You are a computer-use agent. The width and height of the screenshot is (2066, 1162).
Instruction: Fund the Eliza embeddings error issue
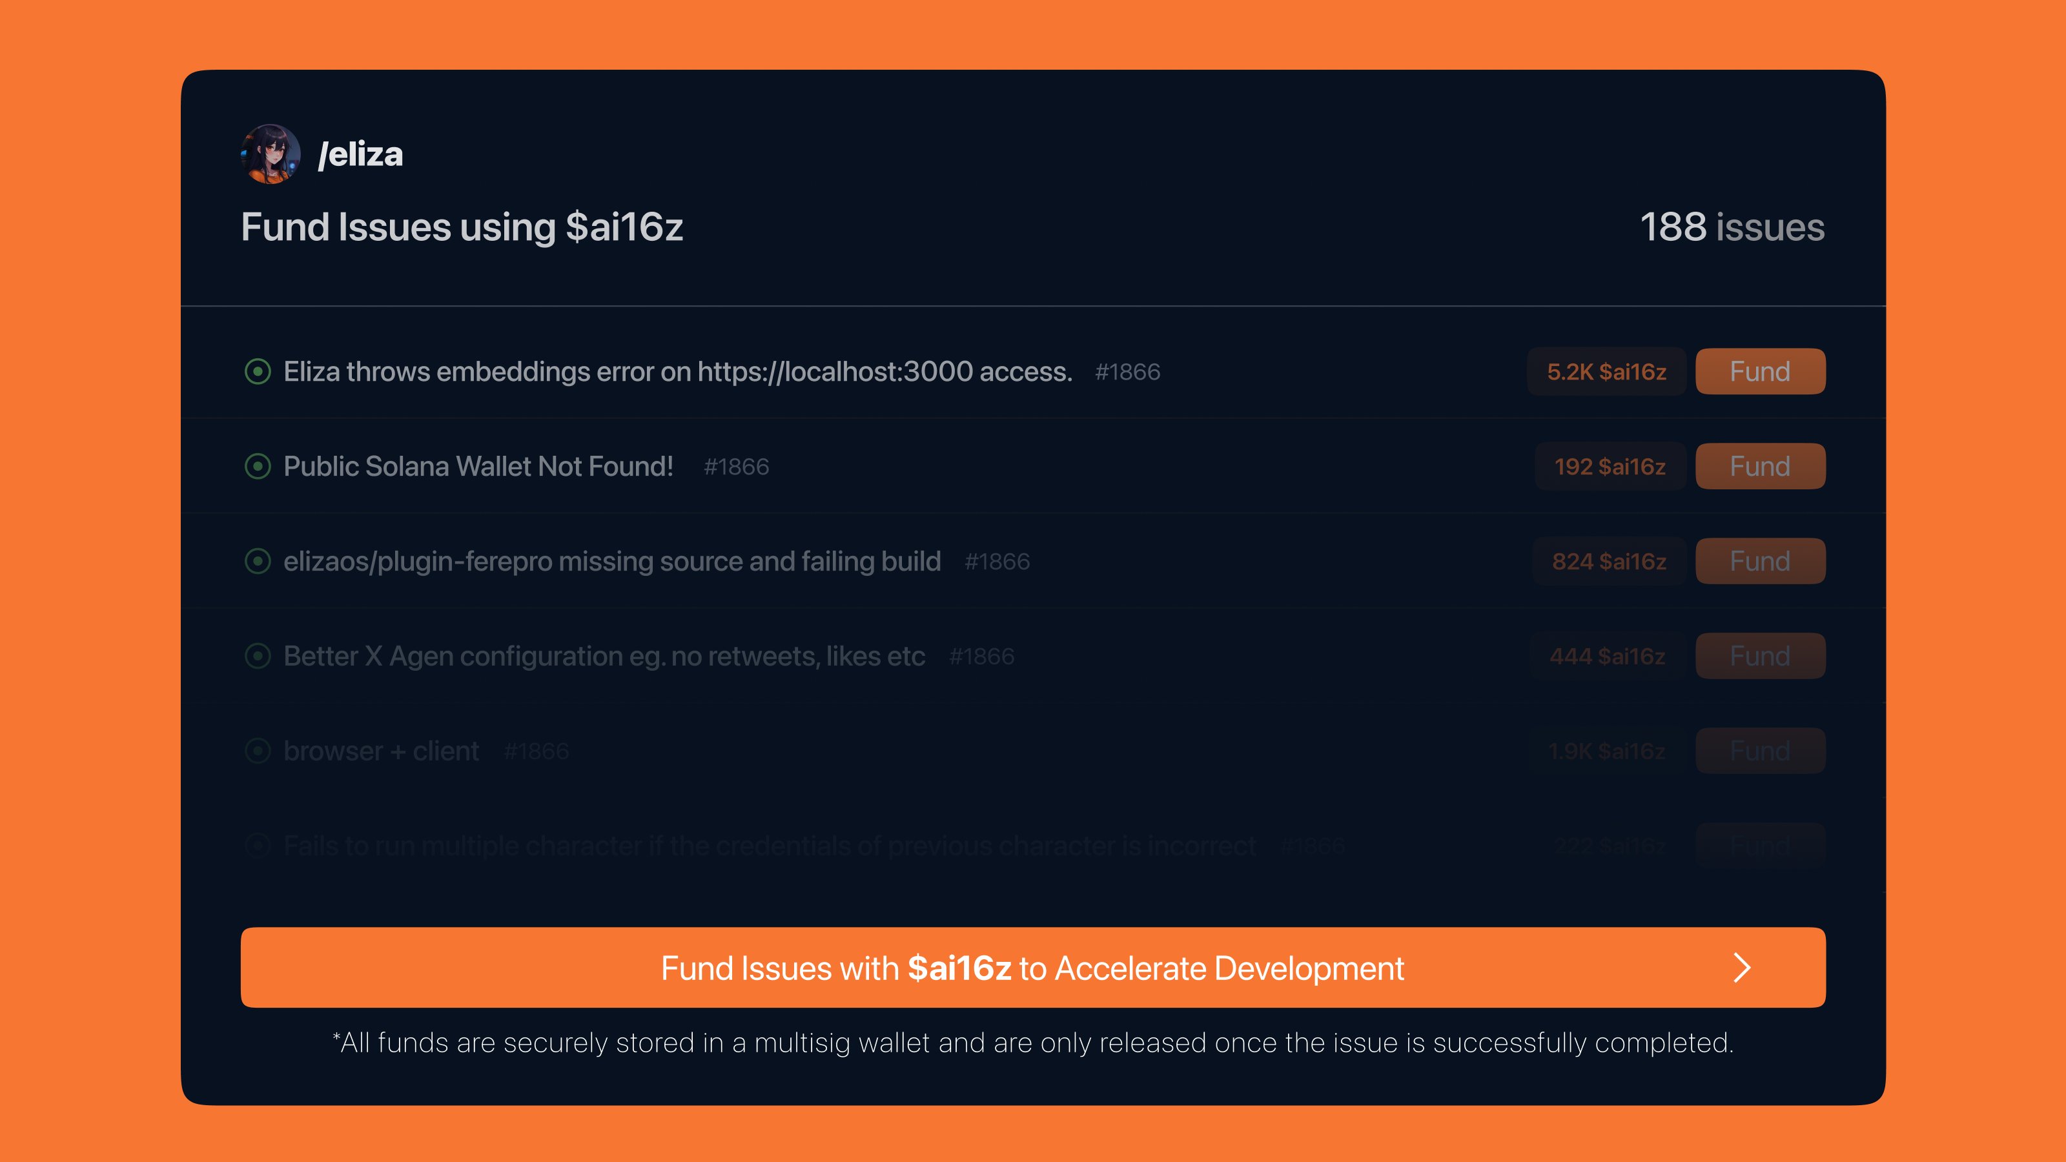[1759, 371]
